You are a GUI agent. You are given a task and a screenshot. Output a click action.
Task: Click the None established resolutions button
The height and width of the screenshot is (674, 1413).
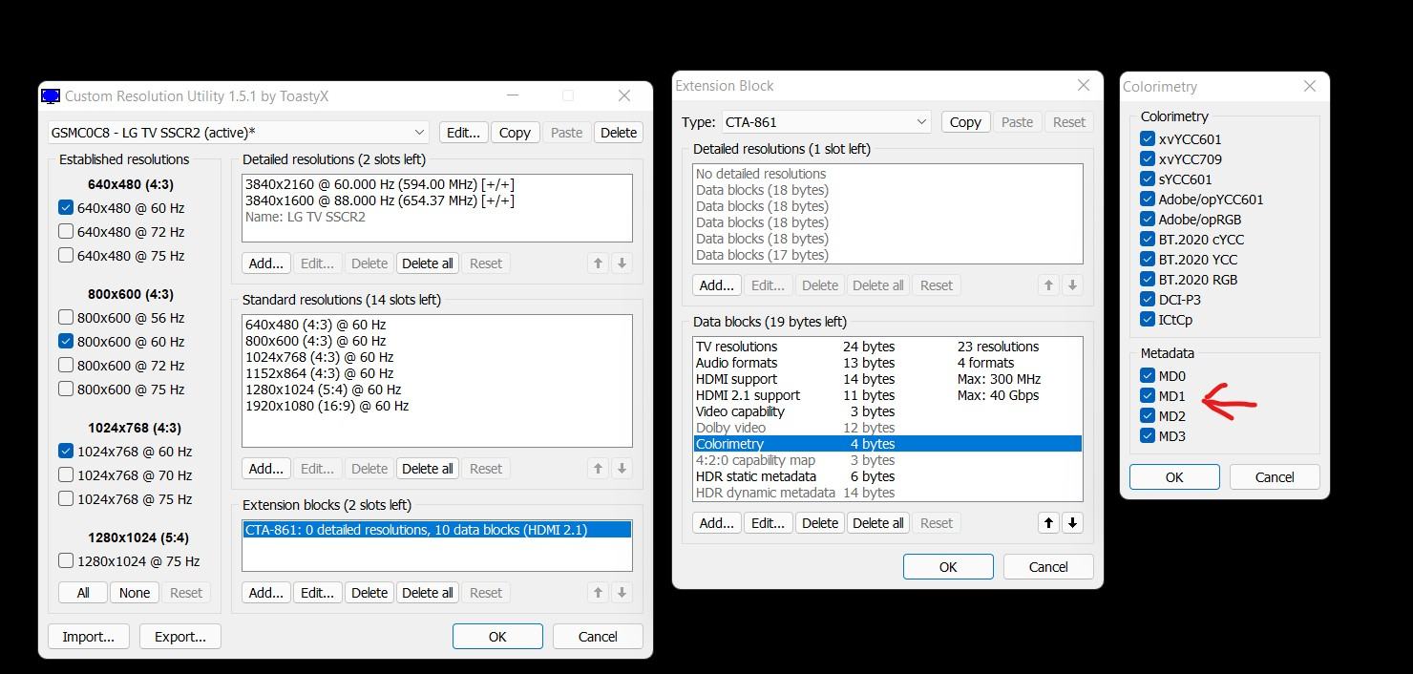pos(135,593)
